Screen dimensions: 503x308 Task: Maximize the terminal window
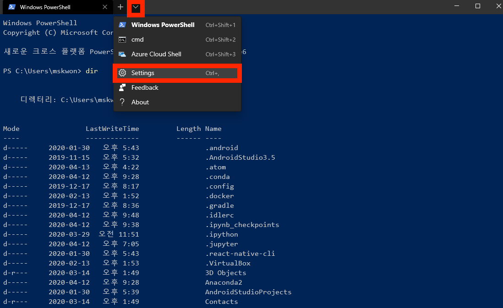click(478, 6)
